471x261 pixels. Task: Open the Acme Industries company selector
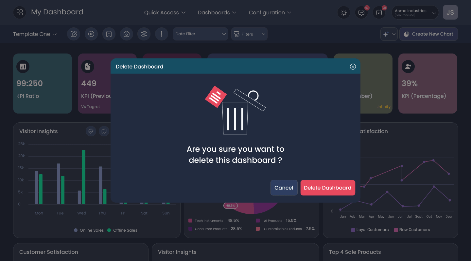point(415,12)
